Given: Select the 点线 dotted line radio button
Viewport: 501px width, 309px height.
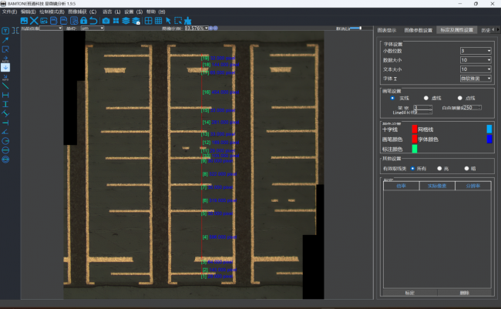Looking at the screenshot, I should point(460,98).
